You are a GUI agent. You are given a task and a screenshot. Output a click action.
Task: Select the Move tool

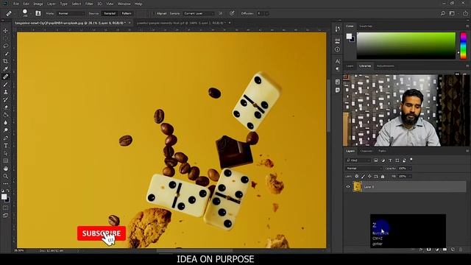5,31
